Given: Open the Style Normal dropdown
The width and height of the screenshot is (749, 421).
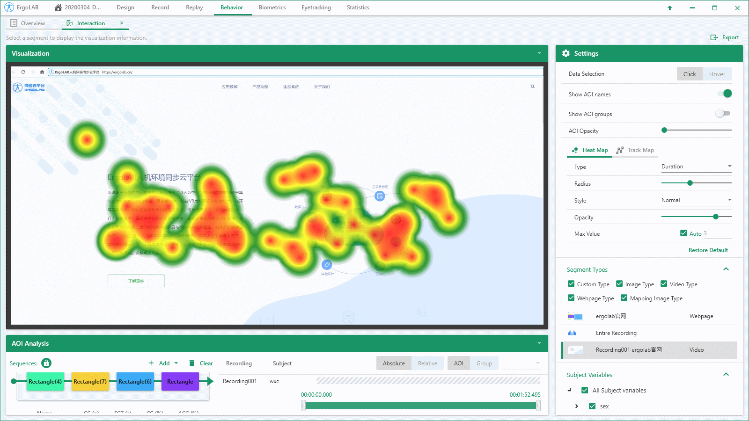Looking at the screenshot, I should 697,200.
